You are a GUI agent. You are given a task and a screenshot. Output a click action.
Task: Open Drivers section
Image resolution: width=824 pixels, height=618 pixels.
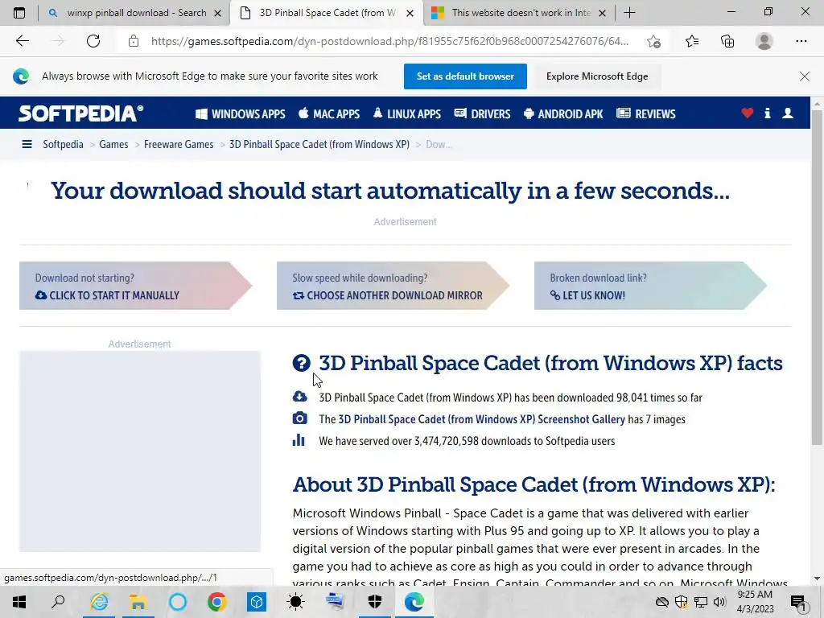pyautogui.click(x=483, y=114)
